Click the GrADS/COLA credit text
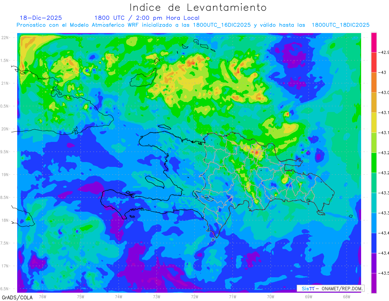 [17, 297]
